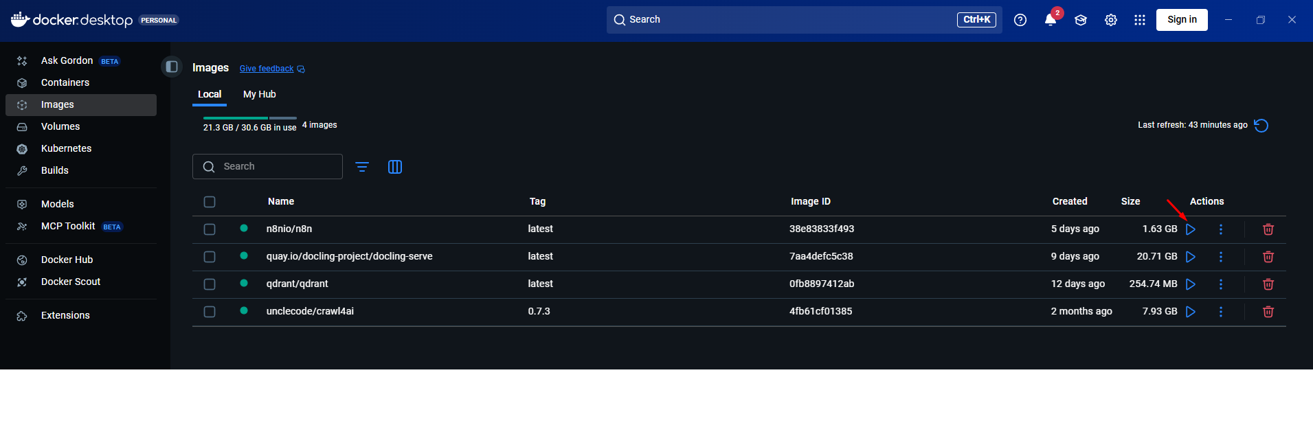Click the Image ID column header

click(811, 202)
